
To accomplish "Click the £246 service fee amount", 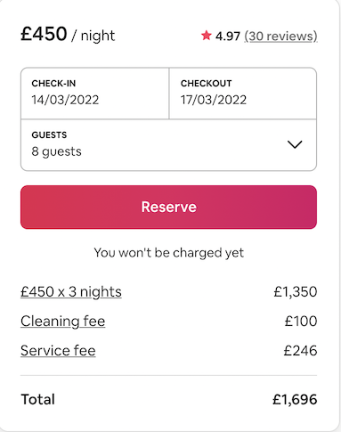I will 300,351.
